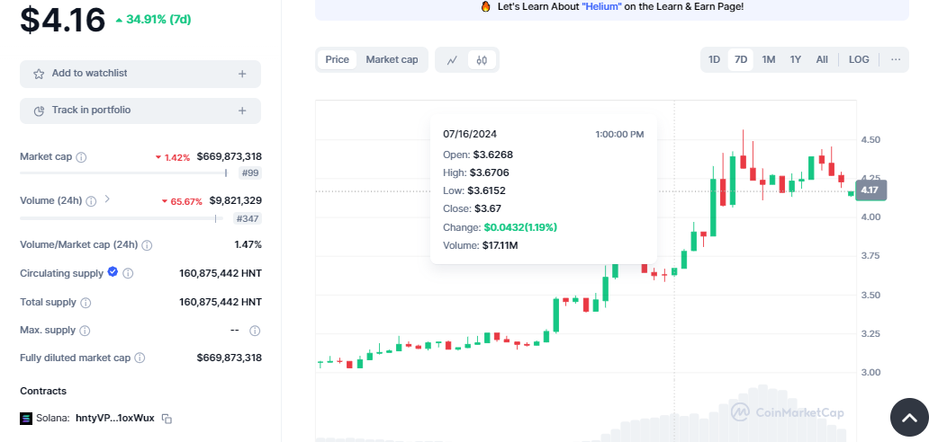Click the 07/16/2024 tooltip date
The image size is (938, 442).
tap(470, 134)
